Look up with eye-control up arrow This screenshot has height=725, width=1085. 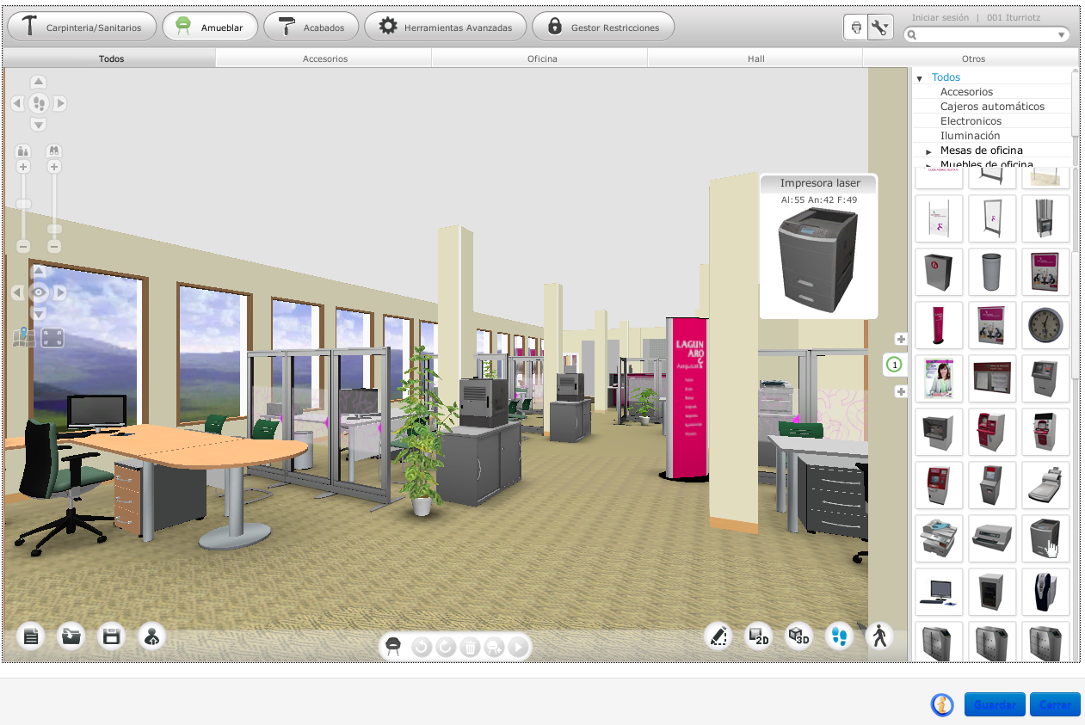pos(39,272)
